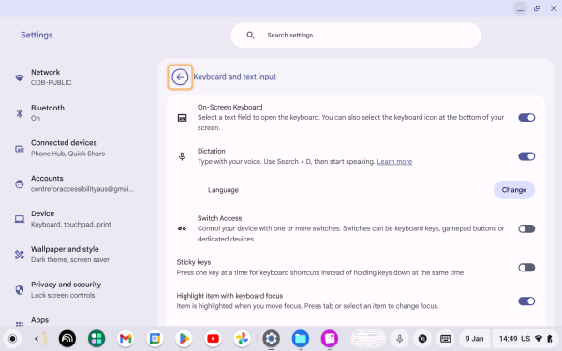Click the On-Screen Keyboard row icon
The width and height of the screenshot is (562, 351).
pos(182,118)
